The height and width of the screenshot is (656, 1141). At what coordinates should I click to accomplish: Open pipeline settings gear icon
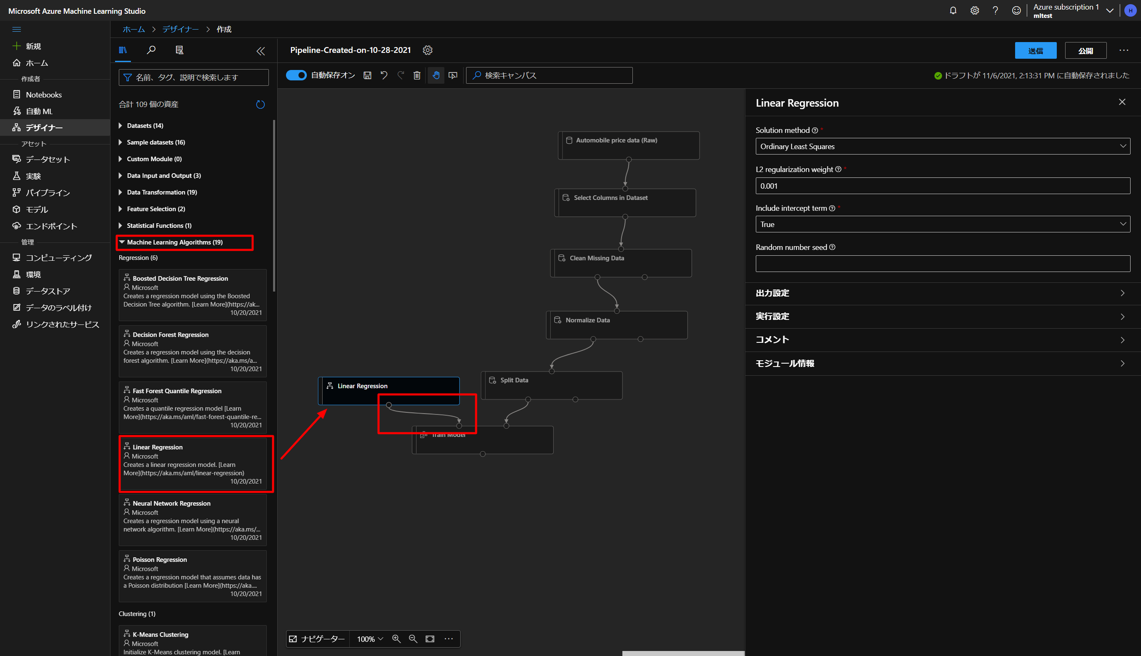pyautogui.click(x=427, y=50)
